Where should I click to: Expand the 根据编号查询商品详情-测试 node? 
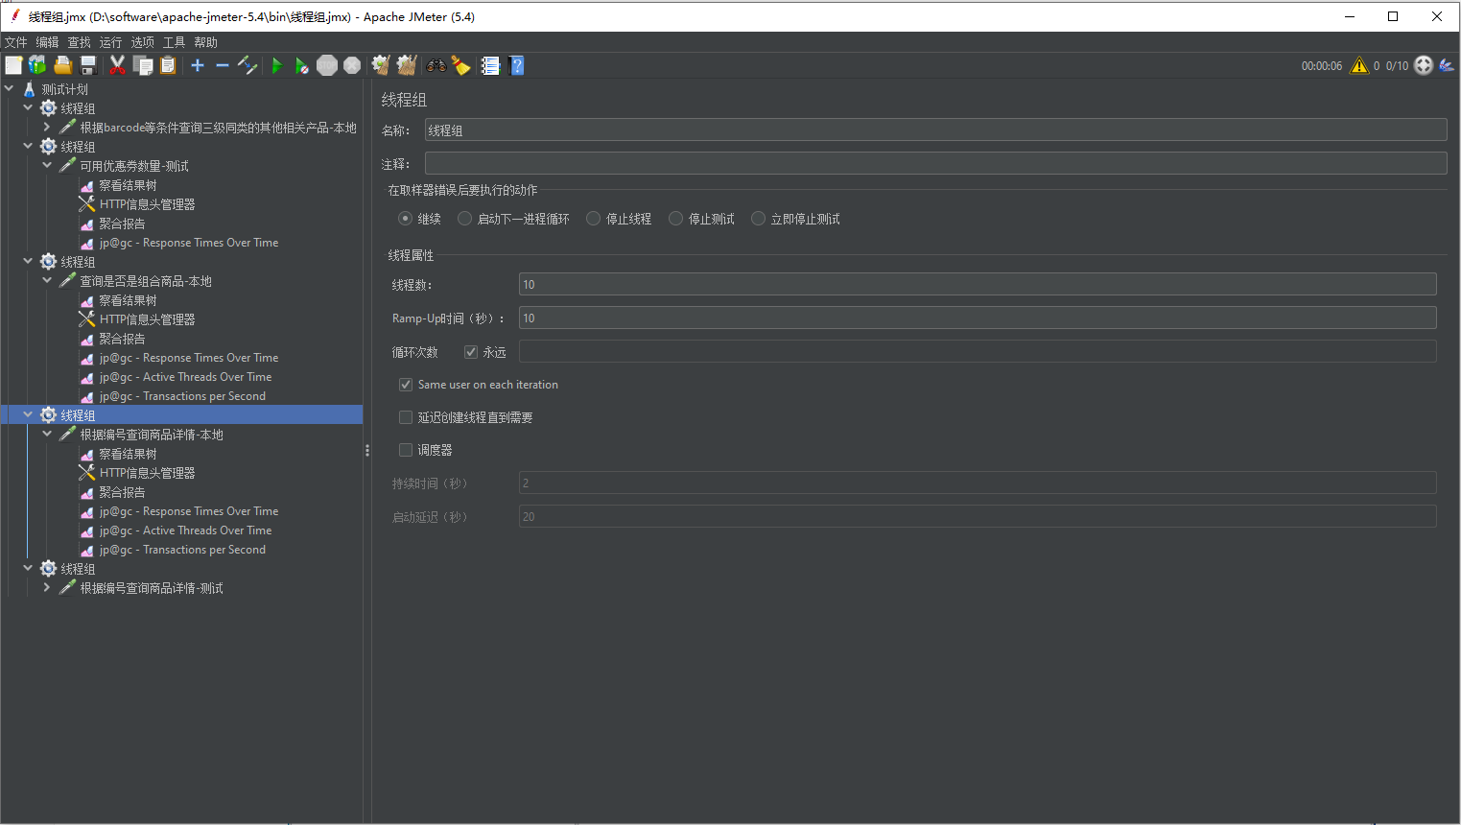pyautogui.click(x=47, y=587)
